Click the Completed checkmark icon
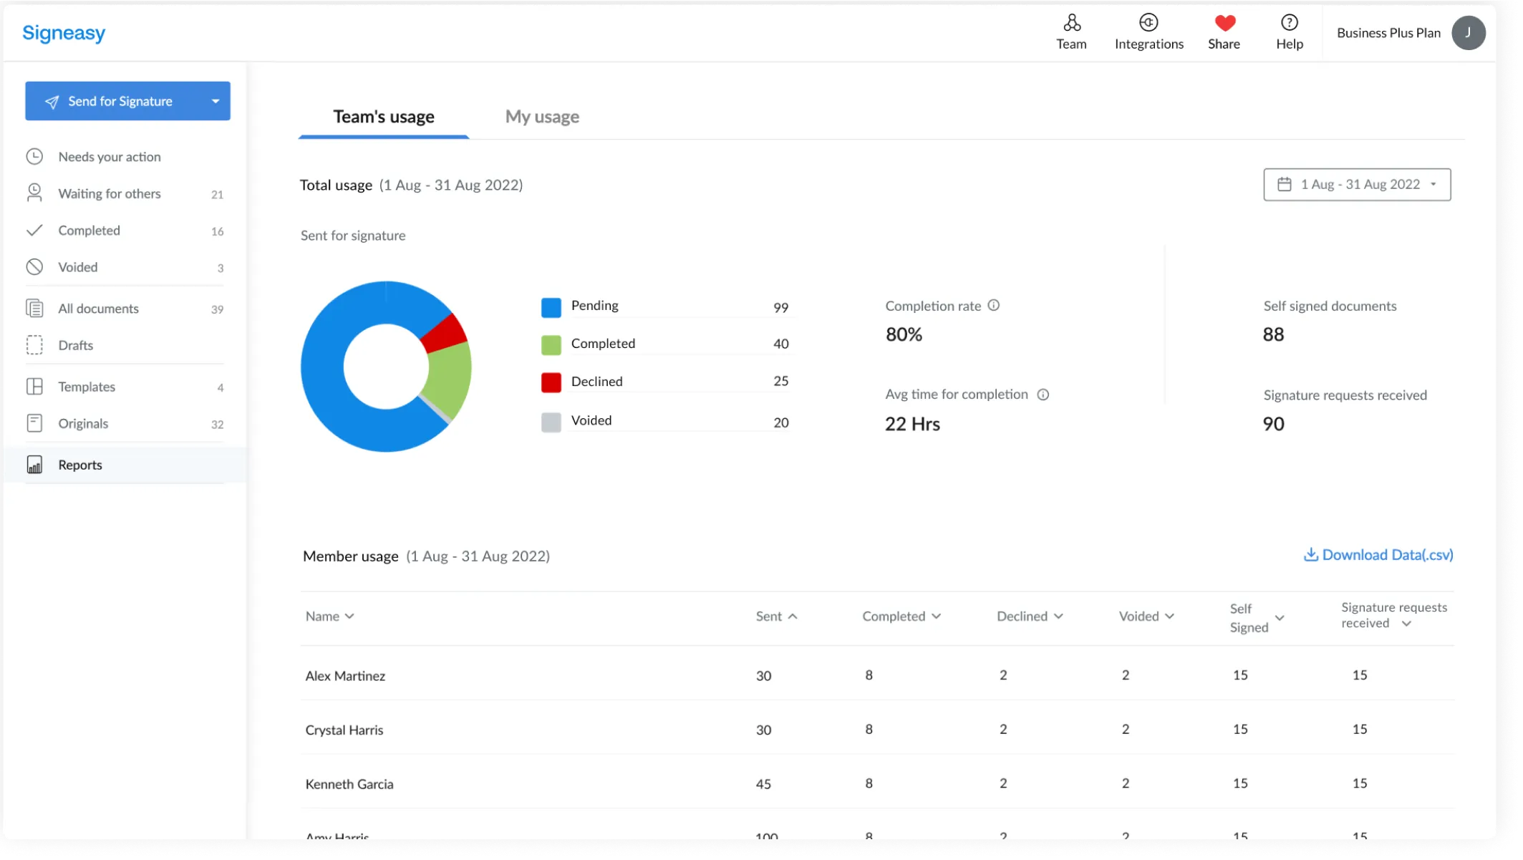Screen dimensions: 1523x860 click(x=34, y=230)
